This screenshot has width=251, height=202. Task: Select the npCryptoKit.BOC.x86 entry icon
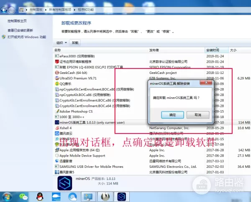tap(57, 95)
